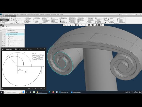
Task: Open the Диагностика menu
Action: click(x=36, y=14)
